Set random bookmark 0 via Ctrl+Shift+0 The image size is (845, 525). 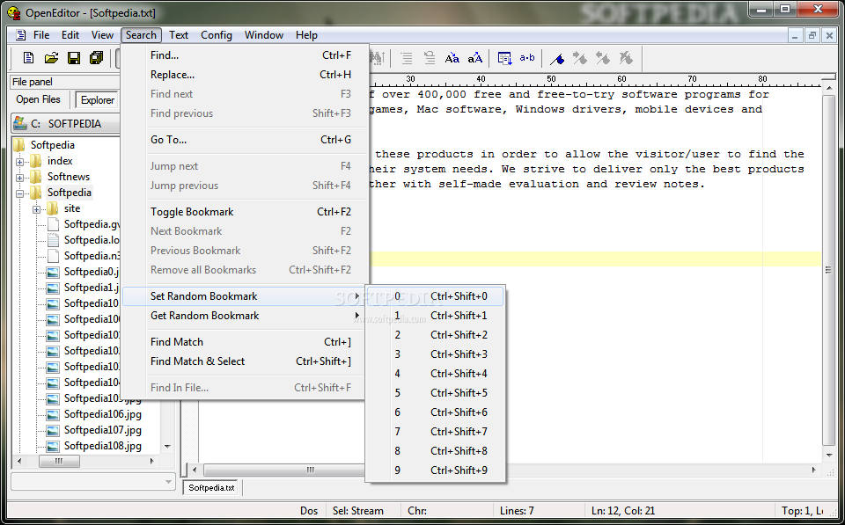pyautogui.click(x=436, y=296)
